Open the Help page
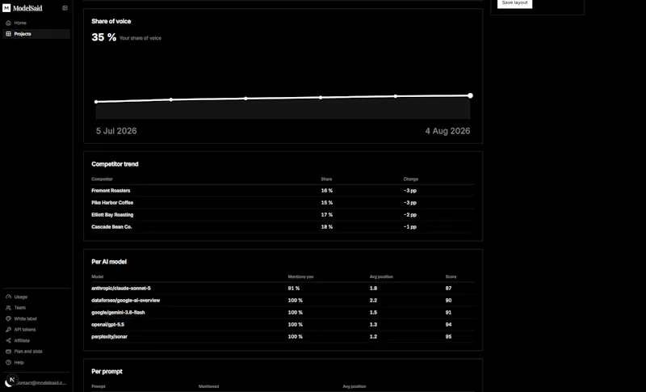This screenshot has width=646, height=392. point(36,363)
